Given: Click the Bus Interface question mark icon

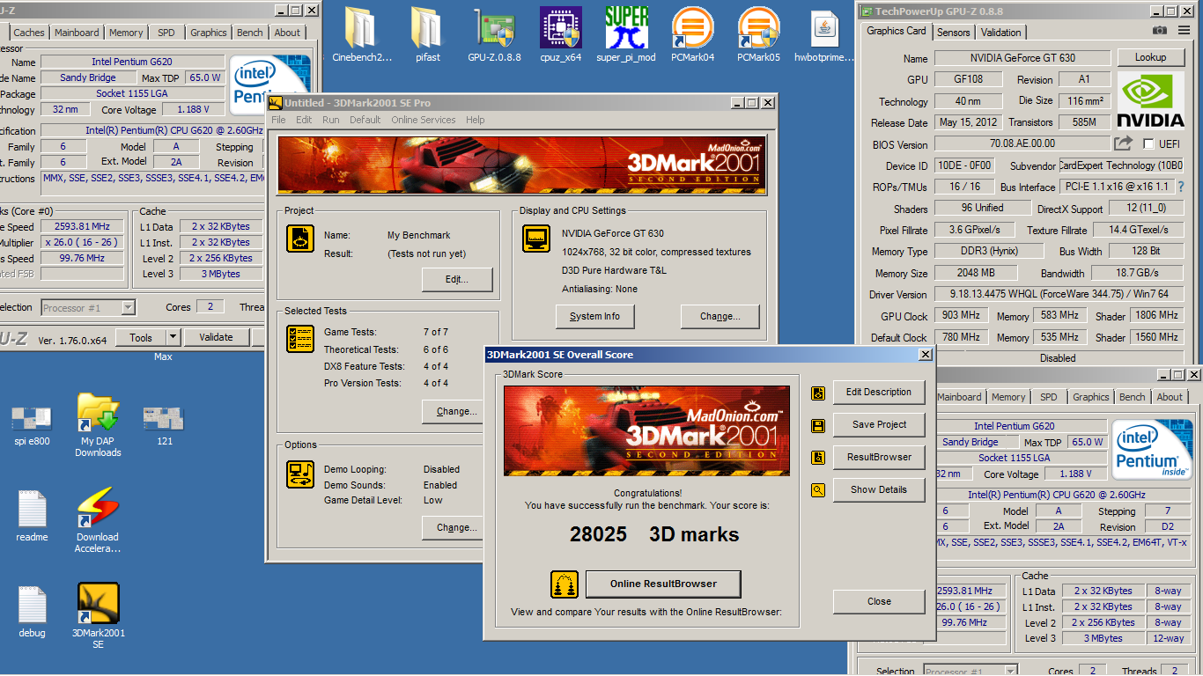Looking at the screenshot, I should (x=1180, y=187).
